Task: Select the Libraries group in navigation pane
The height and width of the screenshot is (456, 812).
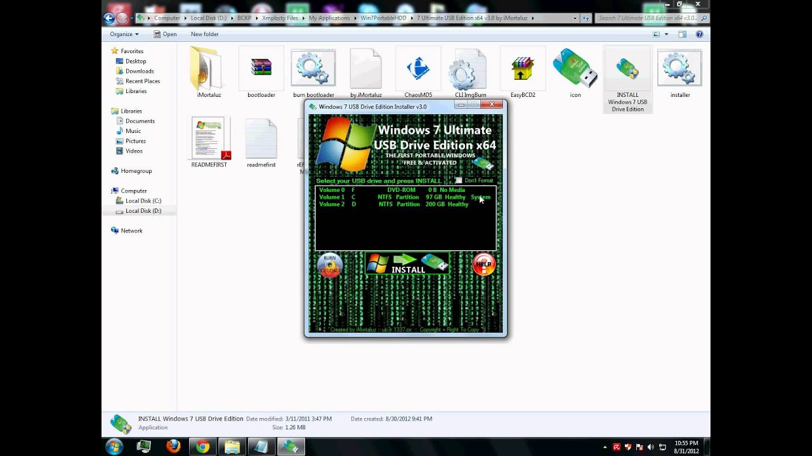Action: pyautogui.click(x=131, y=111)
